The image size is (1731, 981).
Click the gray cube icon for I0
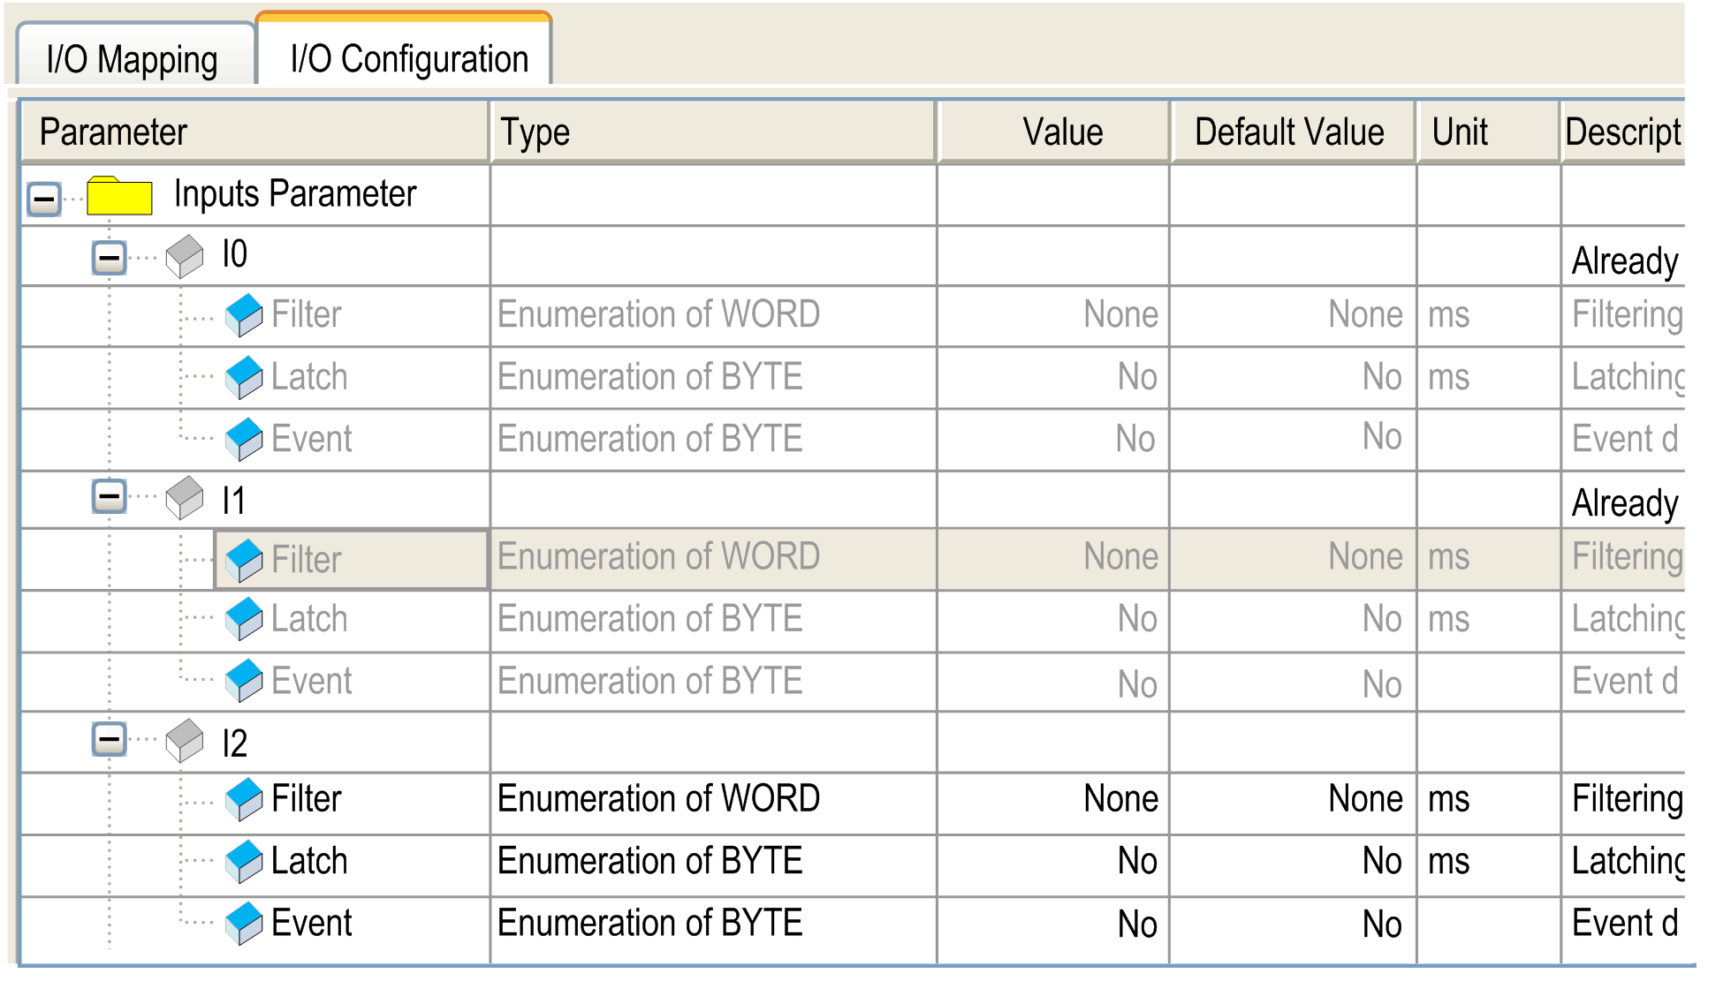[x=185, y=256]
